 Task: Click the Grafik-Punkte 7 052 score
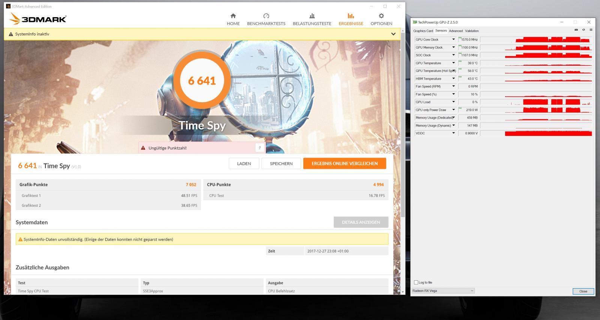[191, 185]
